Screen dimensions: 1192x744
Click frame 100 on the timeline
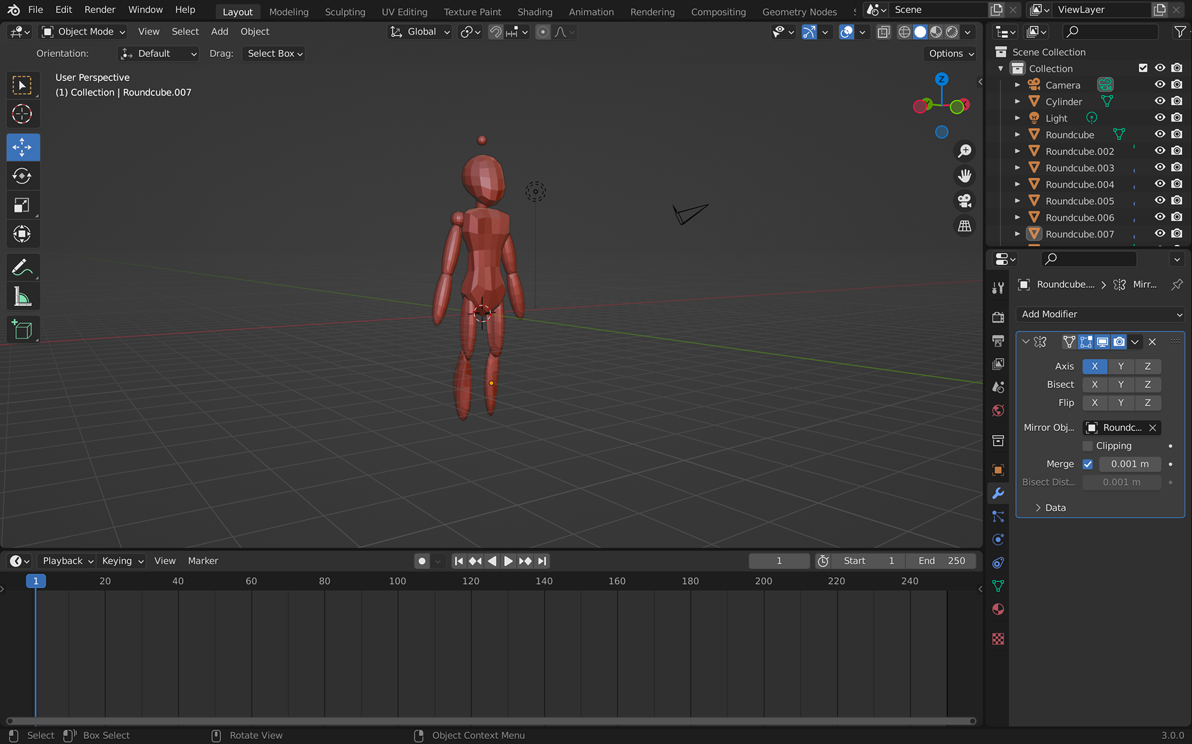coord(397,581)
